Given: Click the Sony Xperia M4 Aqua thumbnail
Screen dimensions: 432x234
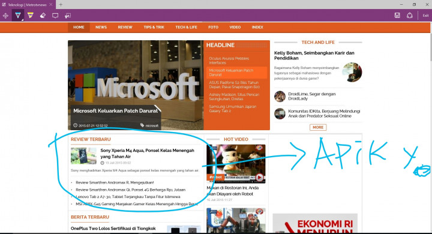Looking at the screenshot, I should pos(84,156).
